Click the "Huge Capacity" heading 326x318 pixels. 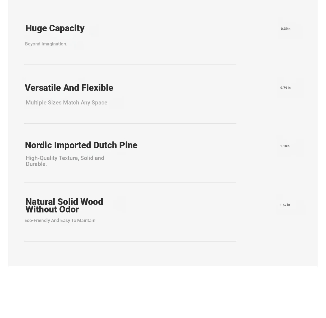[x=55, y=28]
